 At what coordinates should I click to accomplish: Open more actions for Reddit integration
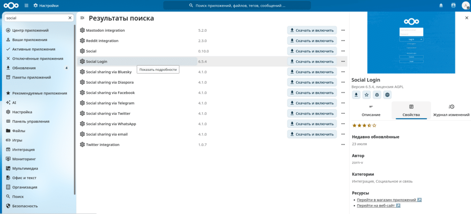pyautogui.click(x=343, y=40)
